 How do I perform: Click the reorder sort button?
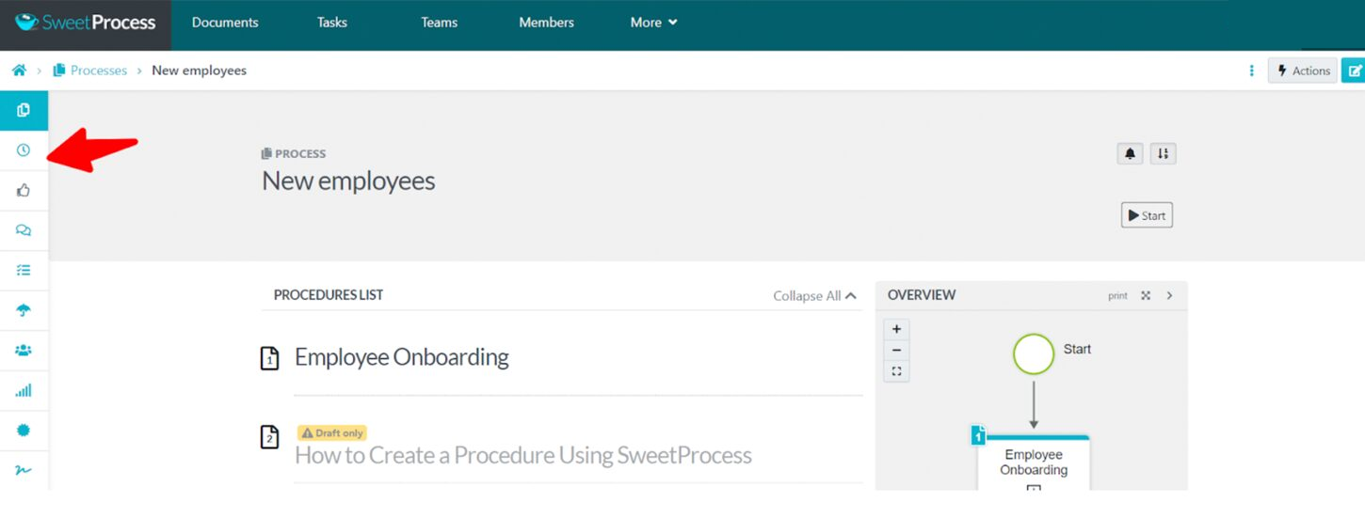[1164, 153]
